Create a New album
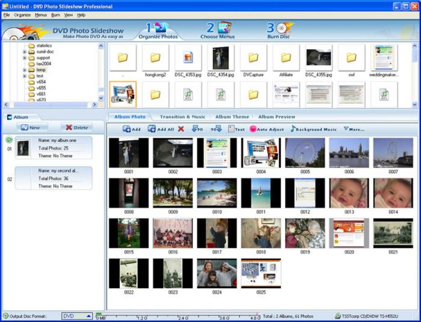Image resolution: width=421 pixels, height=322 pixels. point(32,128)
